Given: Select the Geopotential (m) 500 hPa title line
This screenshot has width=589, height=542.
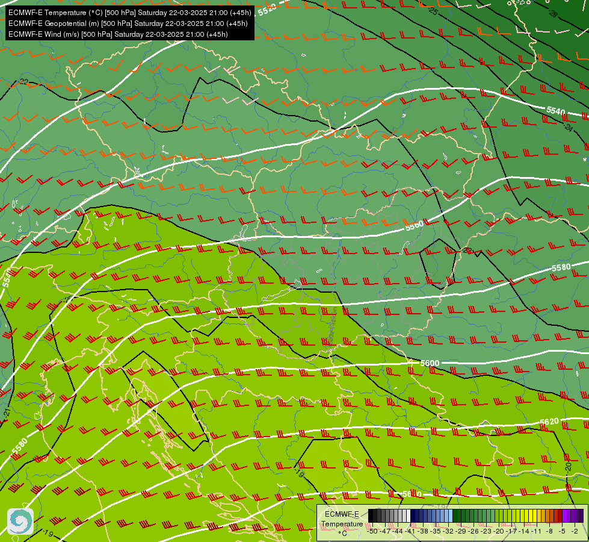Looking at the screenshot, I should (x=128, y=23).
